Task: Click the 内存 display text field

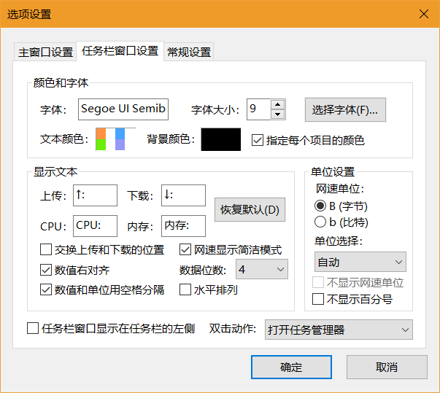Action: pos(183,226)
